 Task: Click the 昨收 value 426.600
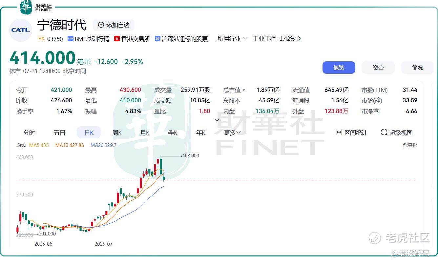[x=61, y=100]
